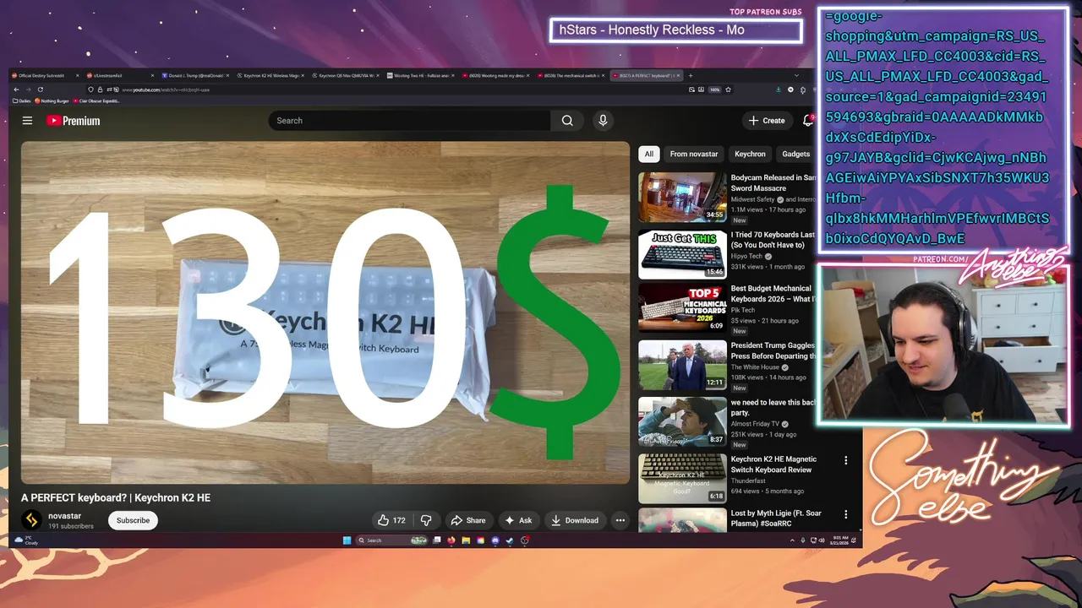This screenshot has height=608, width=1082.
Task: Open new browser tab plus button
Action: tap(690, 75)
